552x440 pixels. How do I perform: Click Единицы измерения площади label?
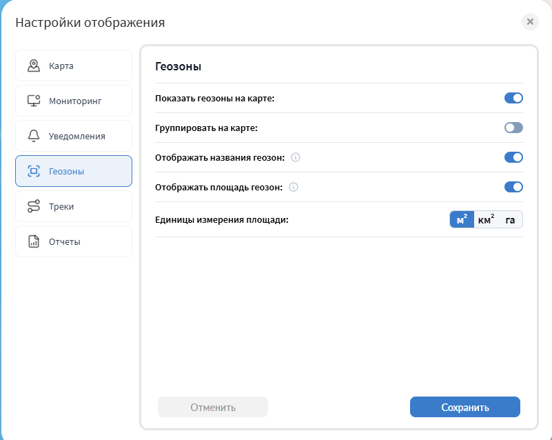[x=222, y=219]
